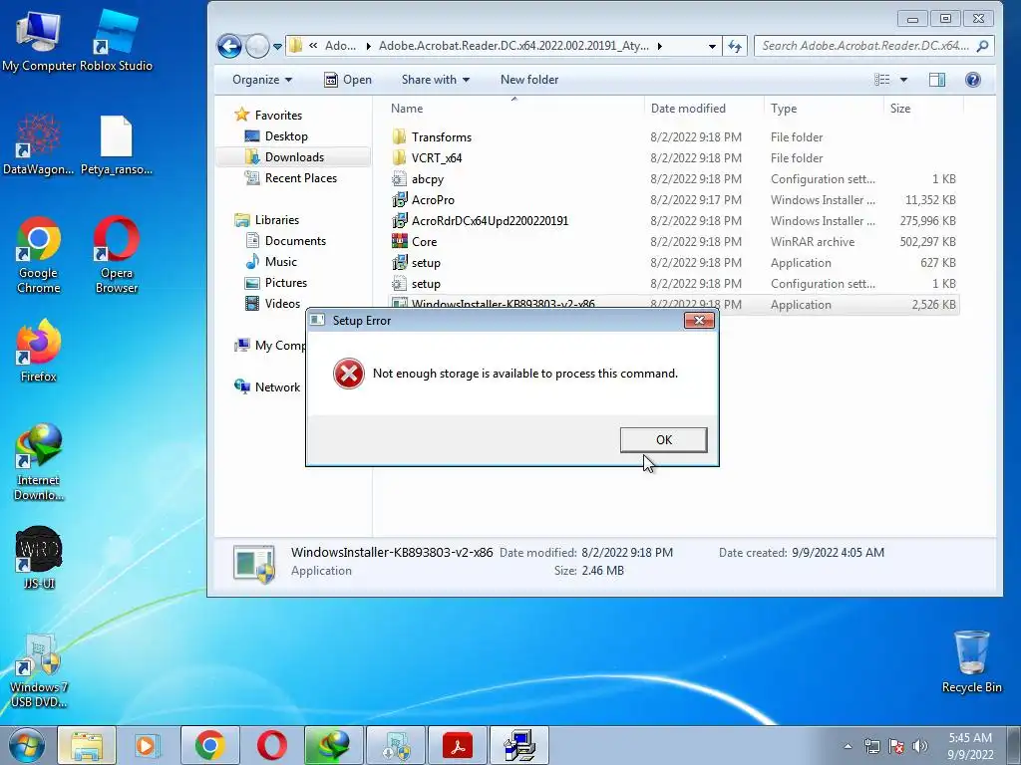The image size is (1021, 765).
Task: Open the Organize menu
Action: tap(262, 80)
